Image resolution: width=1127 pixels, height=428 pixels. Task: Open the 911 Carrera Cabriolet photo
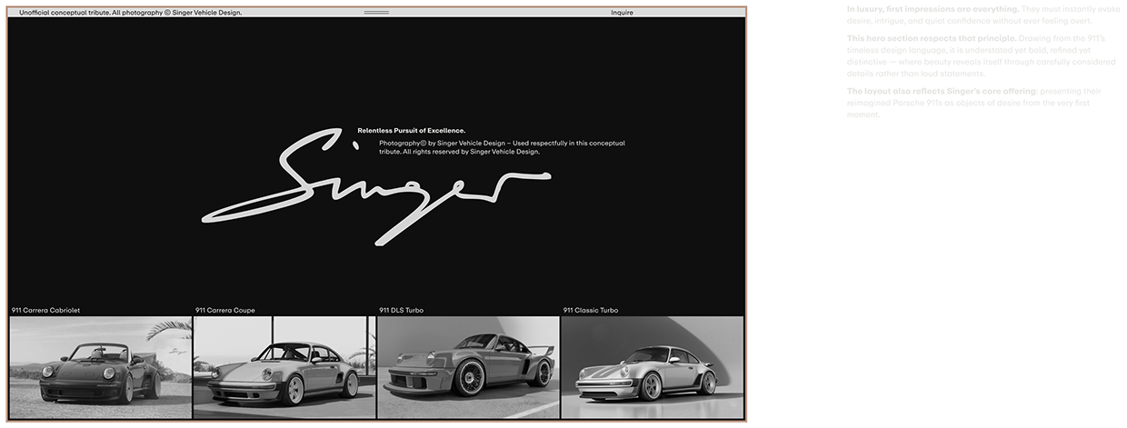point(101,367)
